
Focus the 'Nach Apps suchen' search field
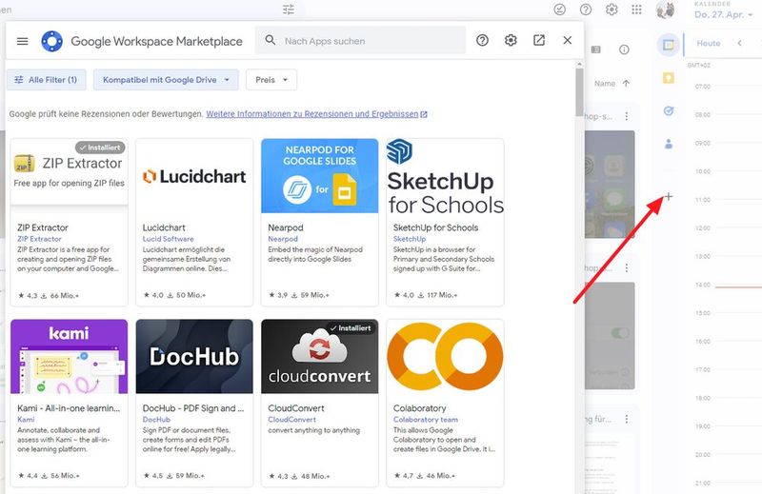pyautogui.click(x=360, y=41)
